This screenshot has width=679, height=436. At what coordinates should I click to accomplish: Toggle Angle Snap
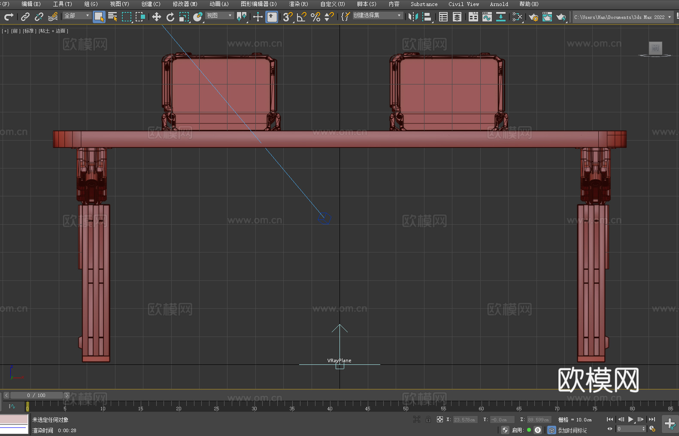point(302,17)
